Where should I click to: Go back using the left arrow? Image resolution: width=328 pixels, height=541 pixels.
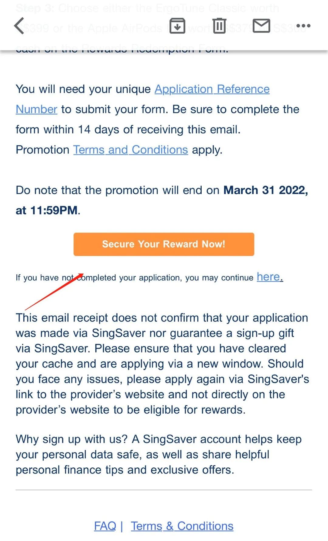pos(19,26)
